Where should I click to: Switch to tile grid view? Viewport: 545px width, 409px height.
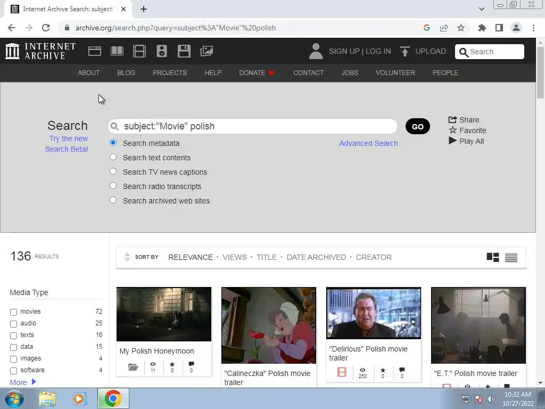pos(492,257)
